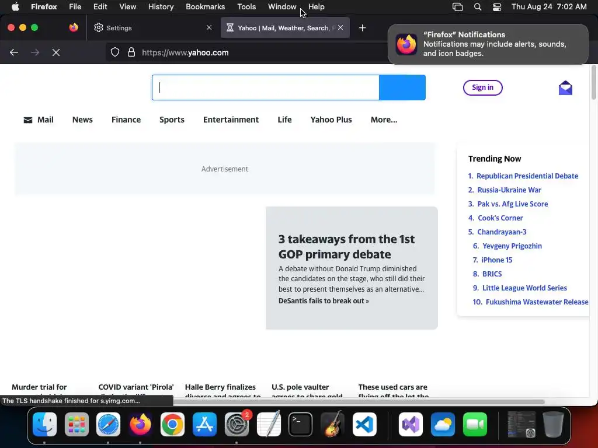Open Launchpad from the Dock
Viewport: 598px width, 448px height.
click(77, 425)
